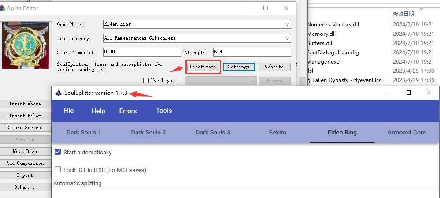This screenshot has height=198, width=440.
Task: Open the Game Name dropdown
Action: click(x=287, y=24)
